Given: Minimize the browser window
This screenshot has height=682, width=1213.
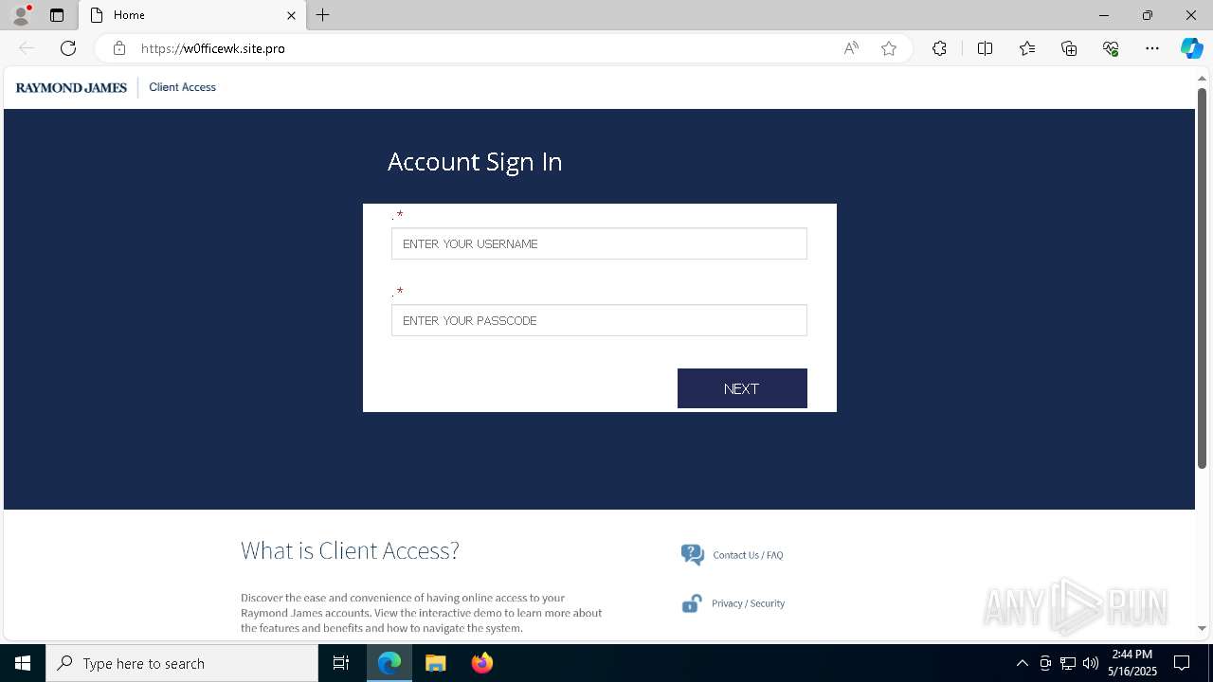Looking at the screenshot, I should 1104,15.
